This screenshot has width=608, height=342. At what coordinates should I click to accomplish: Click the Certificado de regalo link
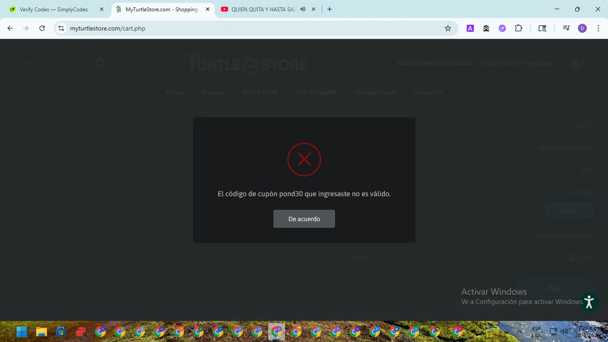tap(565, 236)
